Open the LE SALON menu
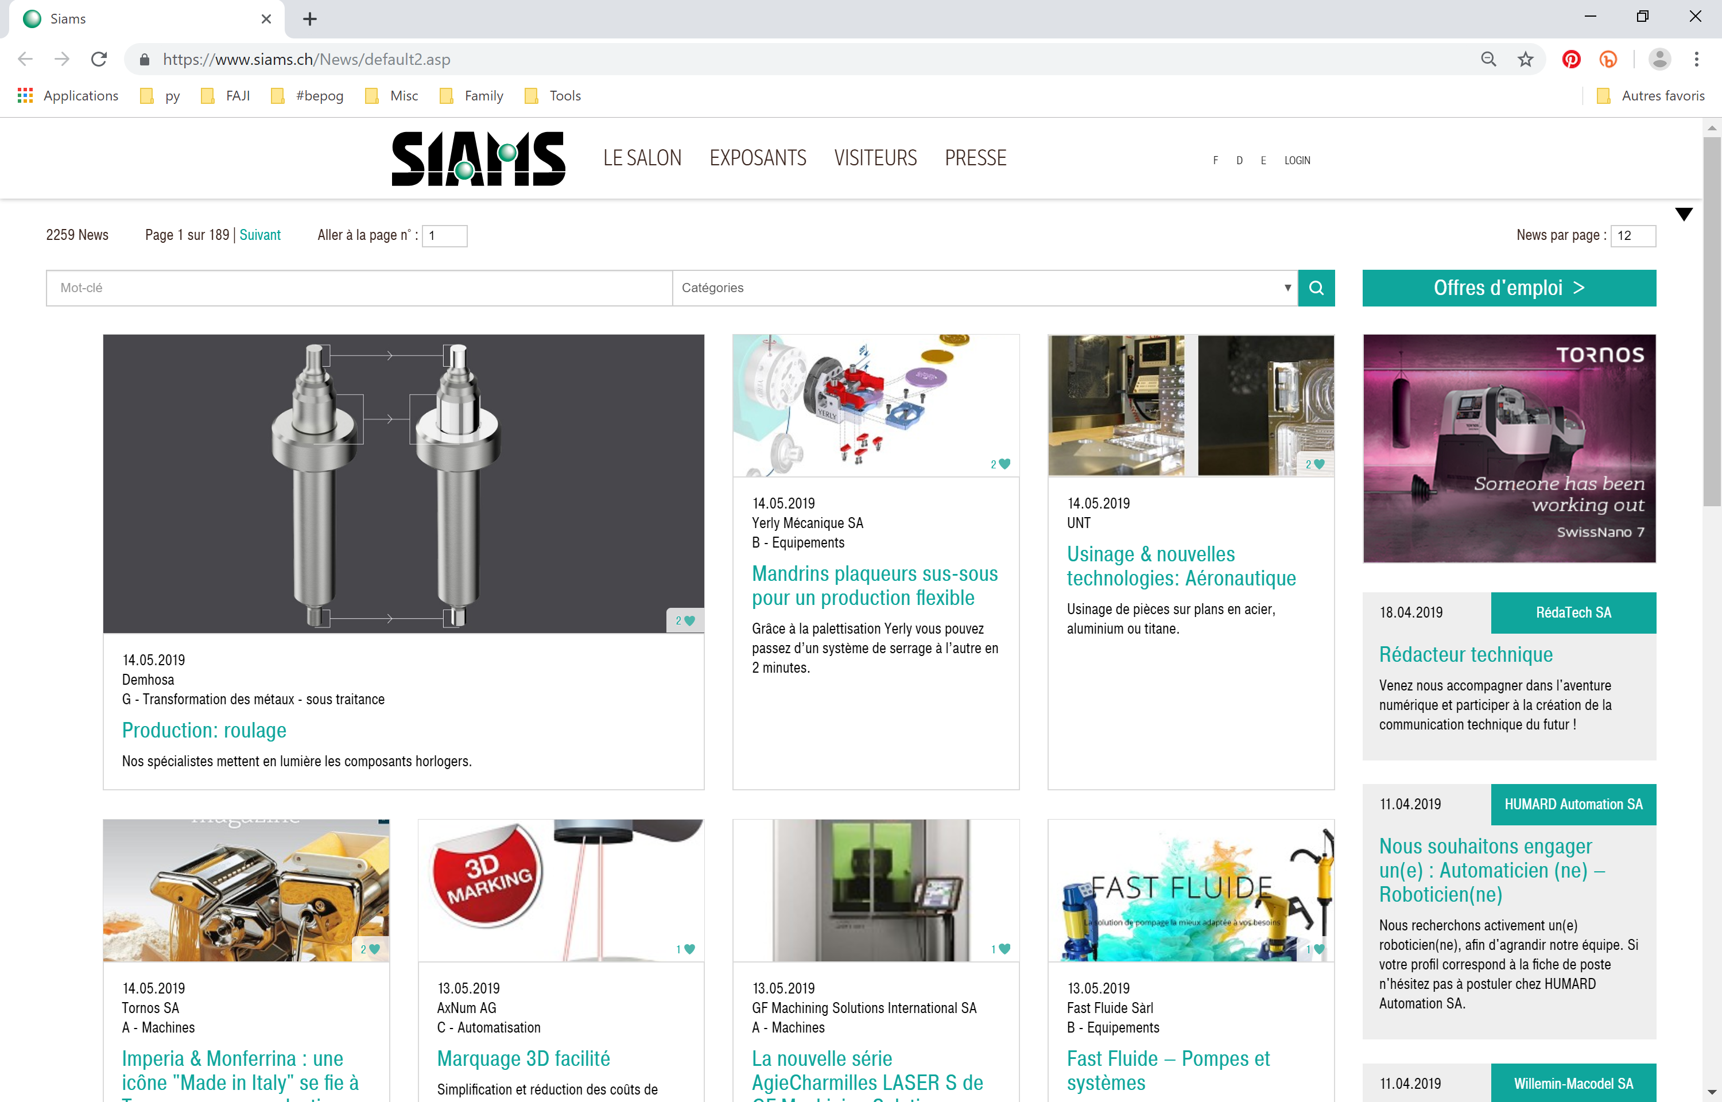The height and width of the screenshot is (1102, 1722). click(x=642, y=158)
